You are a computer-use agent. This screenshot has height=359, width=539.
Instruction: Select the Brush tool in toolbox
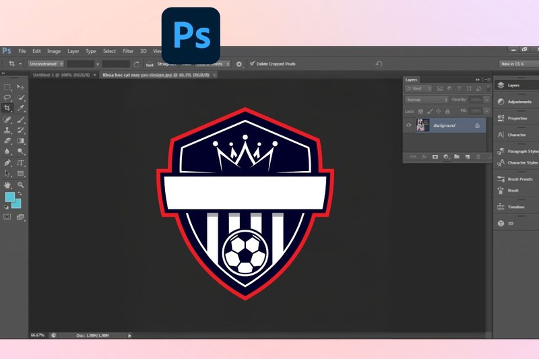[x=21, y=119]
